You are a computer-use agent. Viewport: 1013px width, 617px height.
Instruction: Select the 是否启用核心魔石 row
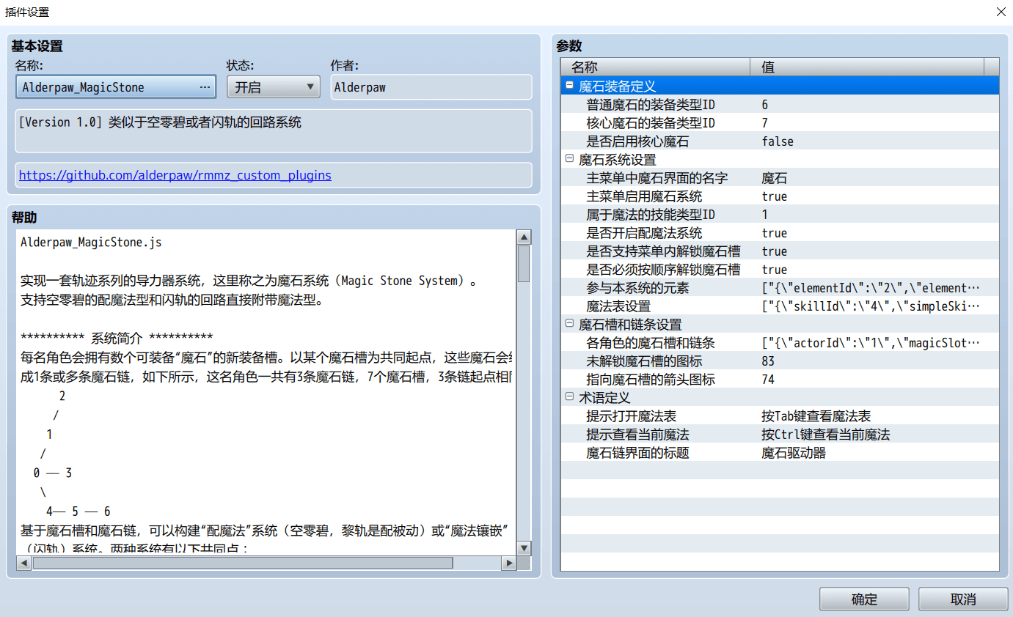[780, 141]
